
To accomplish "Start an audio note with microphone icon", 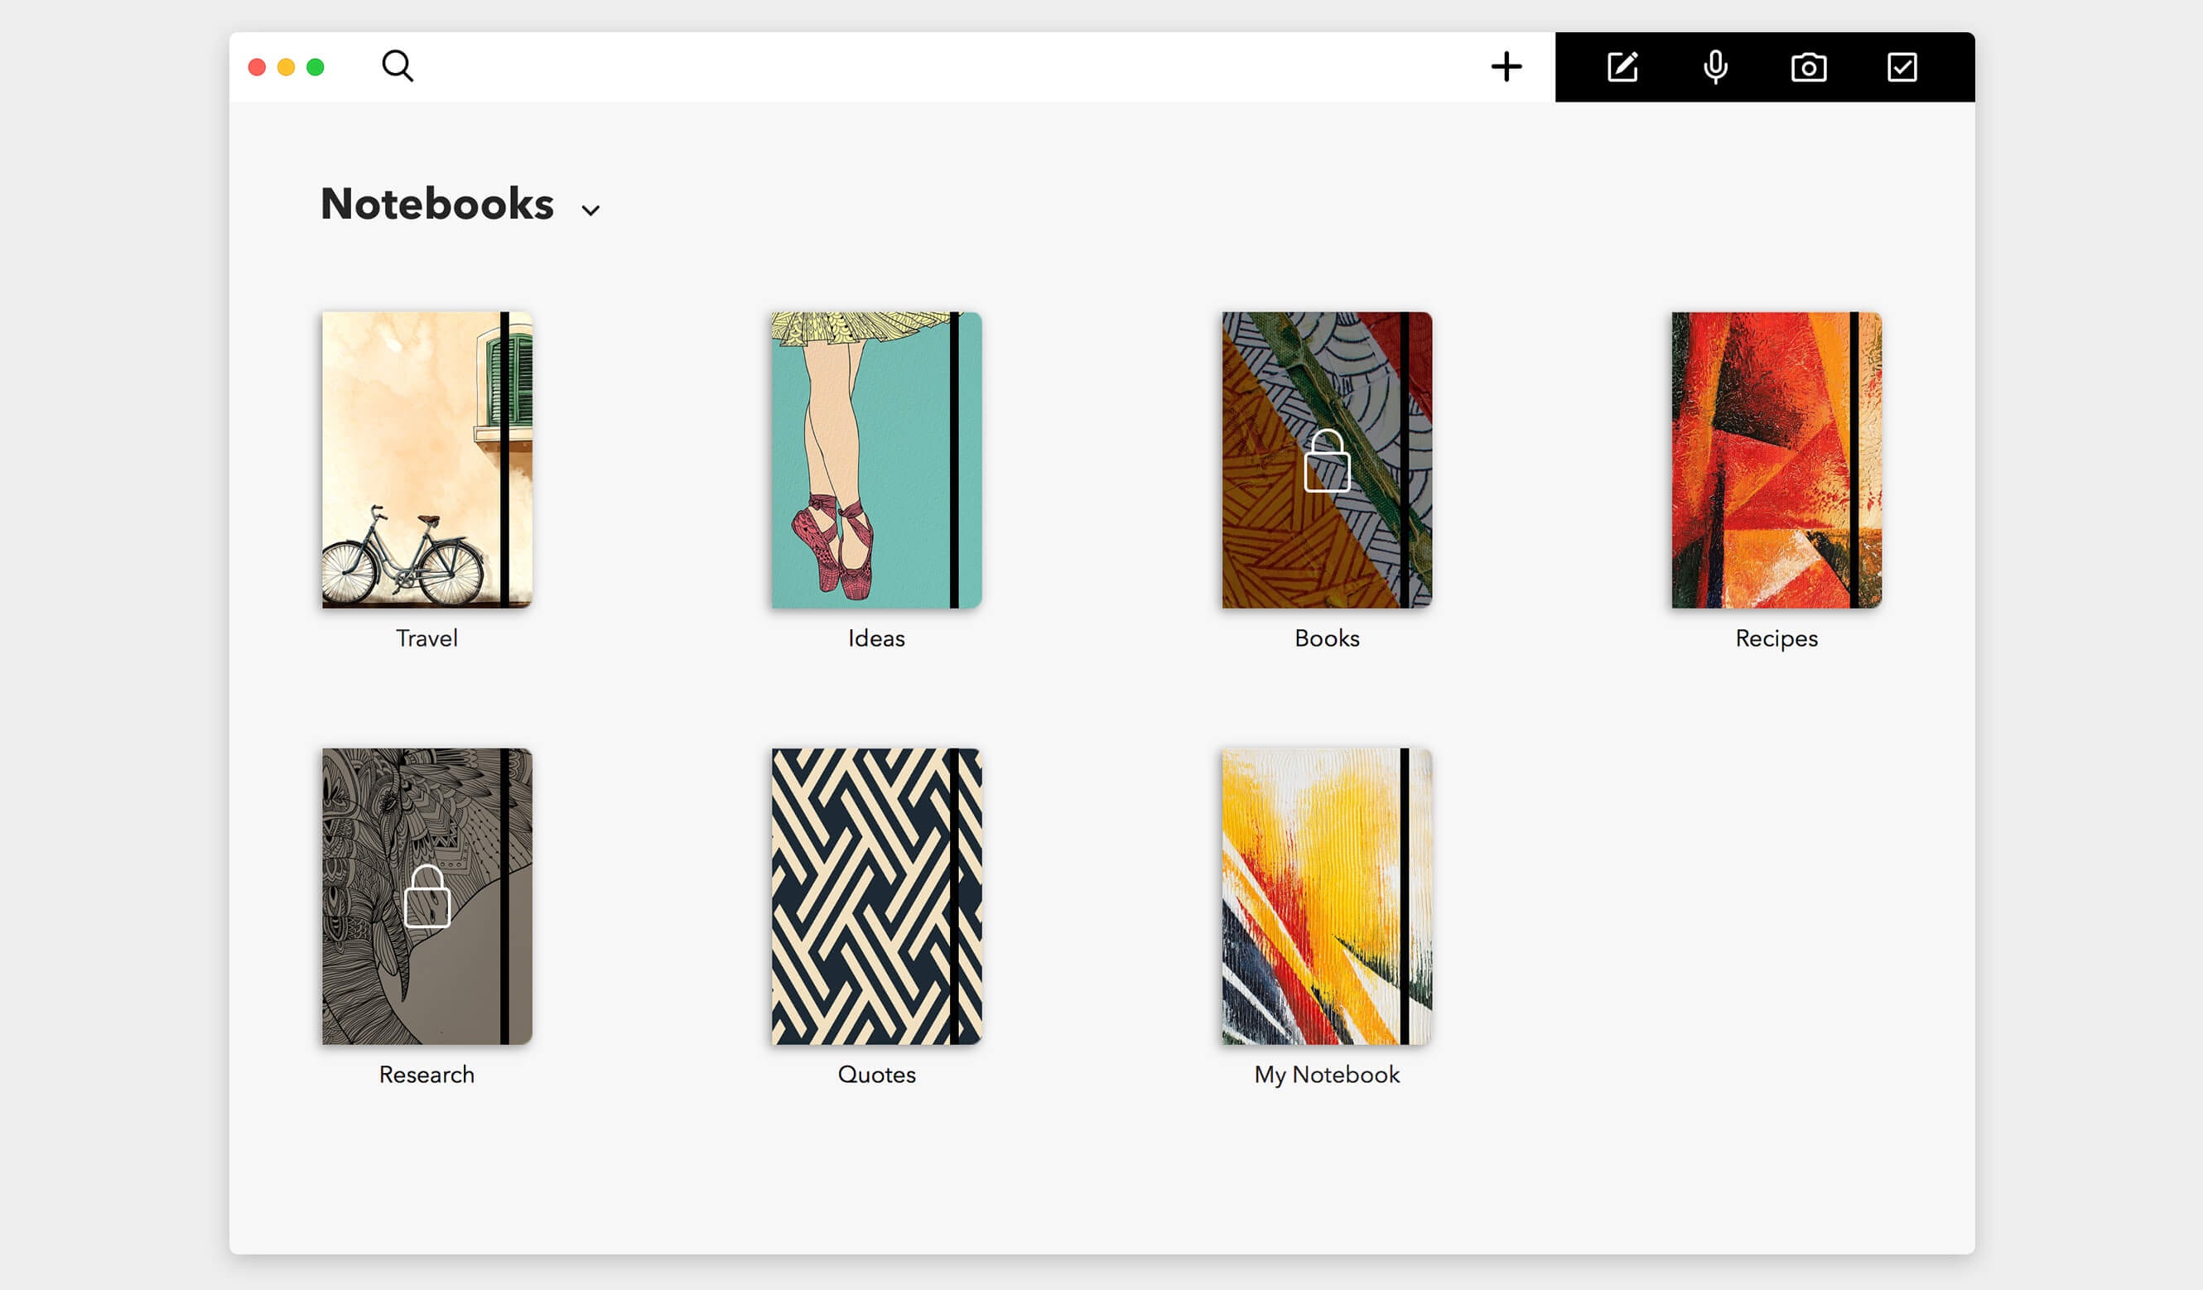I will tap(1715, 67).
